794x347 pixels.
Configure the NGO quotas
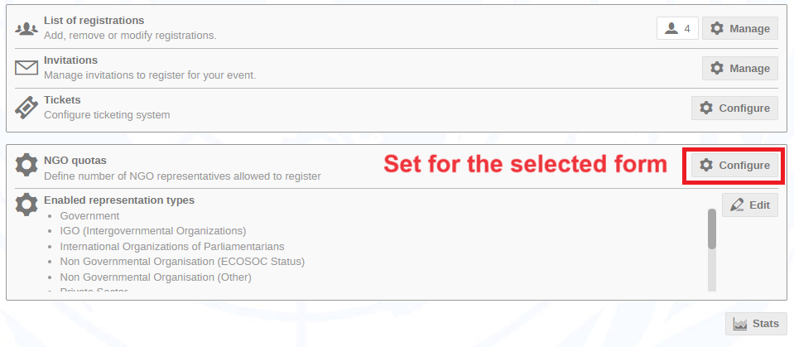[734, 165]
